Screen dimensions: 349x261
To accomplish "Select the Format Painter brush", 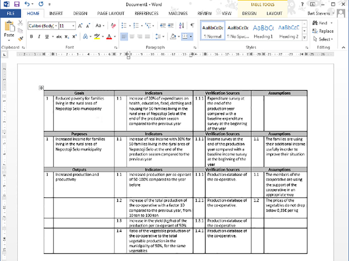I will pyautogui.click(x=20, y=39).
